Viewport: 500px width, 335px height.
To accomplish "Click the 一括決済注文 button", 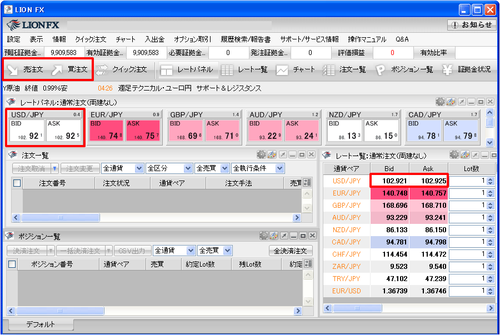I will [x=81, y=251].
